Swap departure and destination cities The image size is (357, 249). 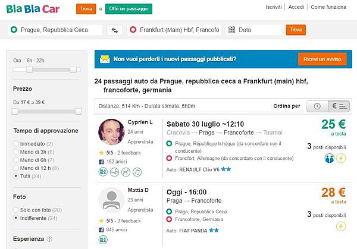115,30
